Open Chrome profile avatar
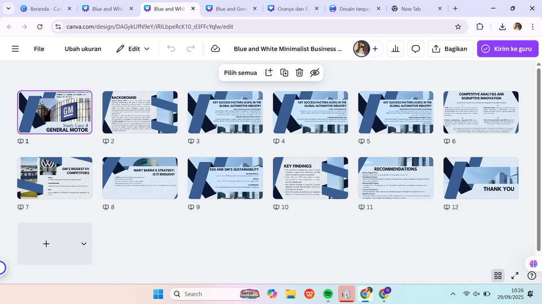Screen dimensions: 542x304 [518, 26]
